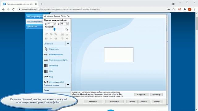Open the ПО для торговли website tab
Viewport: 198px width, 111px height.
[34, 22]
